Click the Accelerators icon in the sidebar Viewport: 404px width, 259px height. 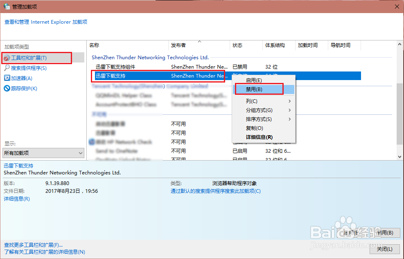7,78
